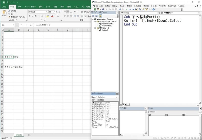Viewport: 202px width, 140px height.
Task: Add a new sheet with the plus icon
Action: point(29,135)
